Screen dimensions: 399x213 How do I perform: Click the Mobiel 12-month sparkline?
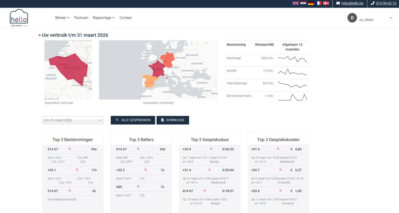coord(292,72)
